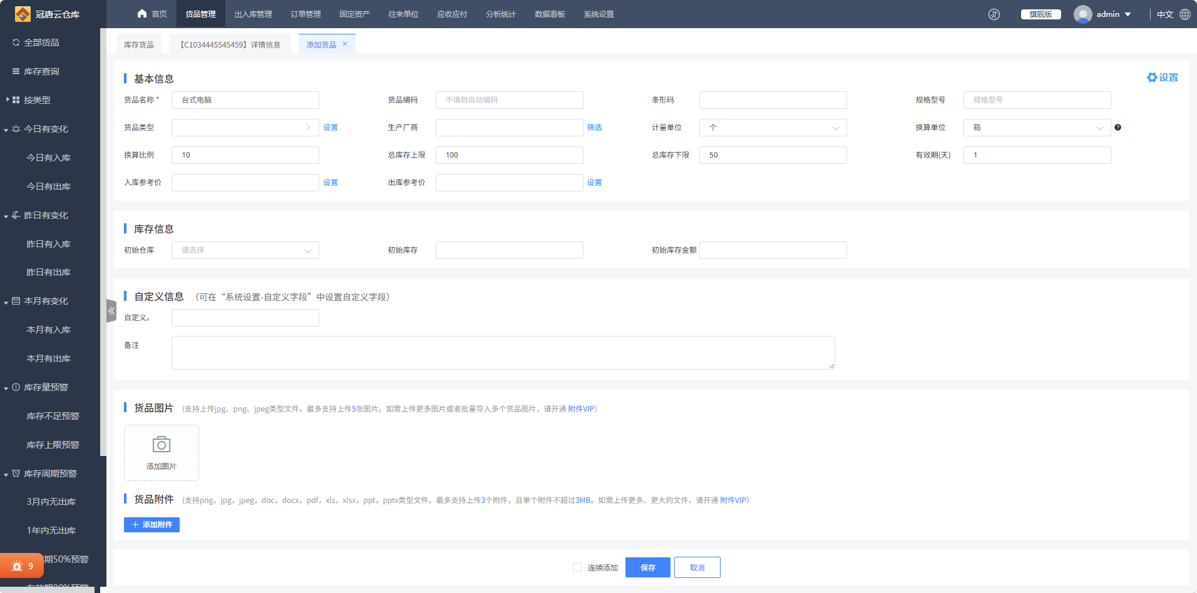This screenshot has height=593, width=1197.
Task: Collapse the 昨日有变化 sidebar group
Action: [x=6, y=216]
